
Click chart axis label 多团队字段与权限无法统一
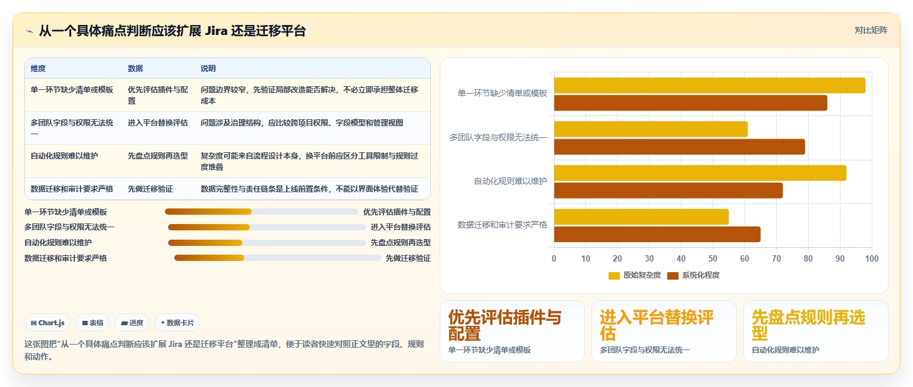coord(498,137)
